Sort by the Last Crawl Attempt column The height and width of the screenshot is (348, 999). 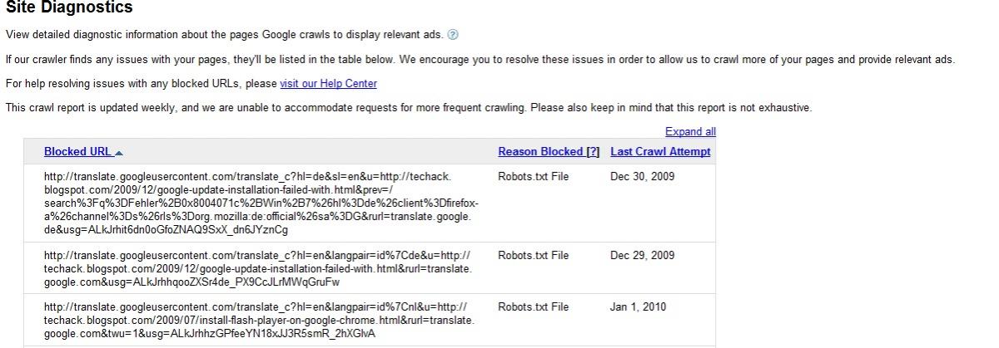pos(660,152)
